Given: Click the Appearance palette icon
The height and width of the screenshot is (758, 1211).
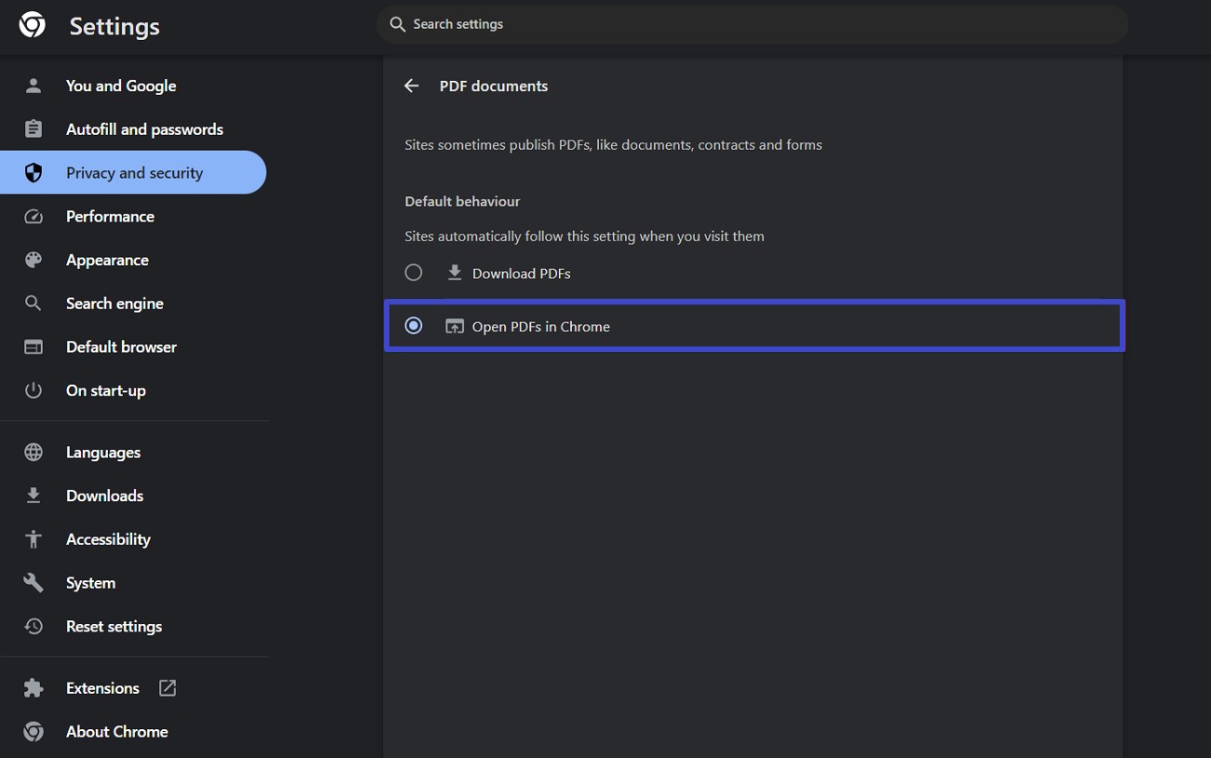Looking at the screenshot, I should [x=34, y=260].
